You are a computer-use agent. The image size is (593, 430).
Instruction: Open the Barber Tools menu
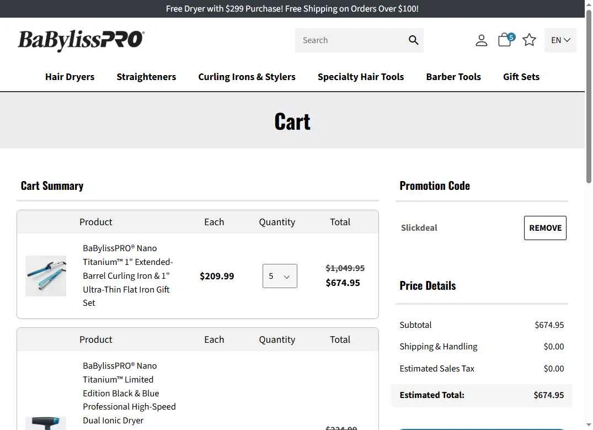coord(453,77)
